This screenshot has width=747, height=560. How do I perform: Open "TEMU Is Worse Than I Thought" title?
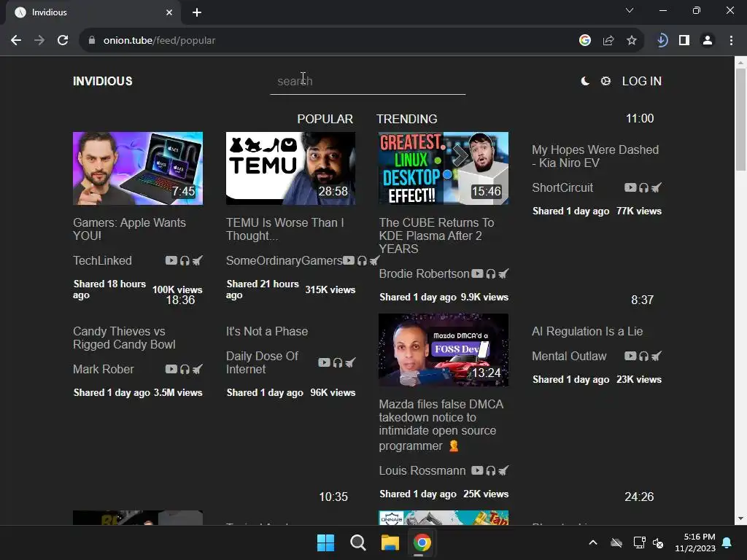coord(285,229)
